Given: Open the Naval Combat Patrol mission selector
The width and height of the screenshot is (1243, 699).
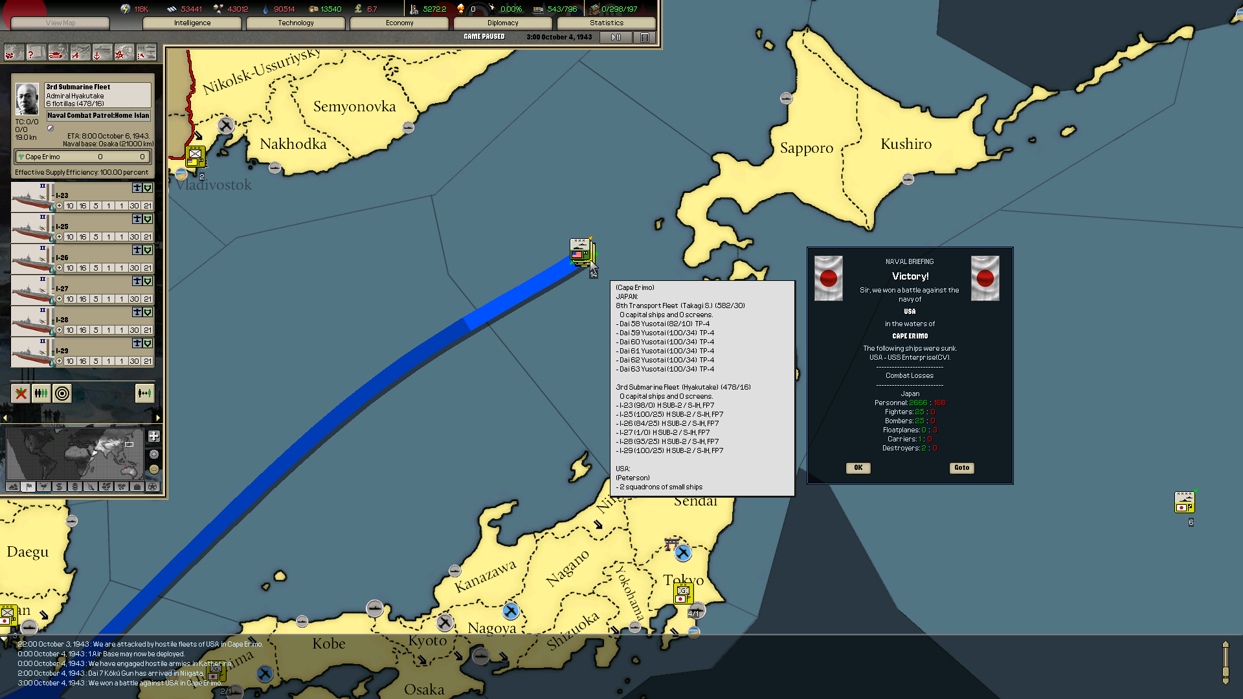Looking at the screenshot, I should (x=98, y=116).
